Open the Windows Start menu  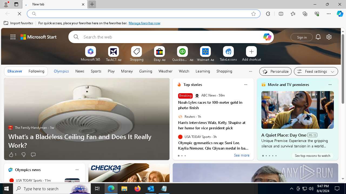click(6, 189)
